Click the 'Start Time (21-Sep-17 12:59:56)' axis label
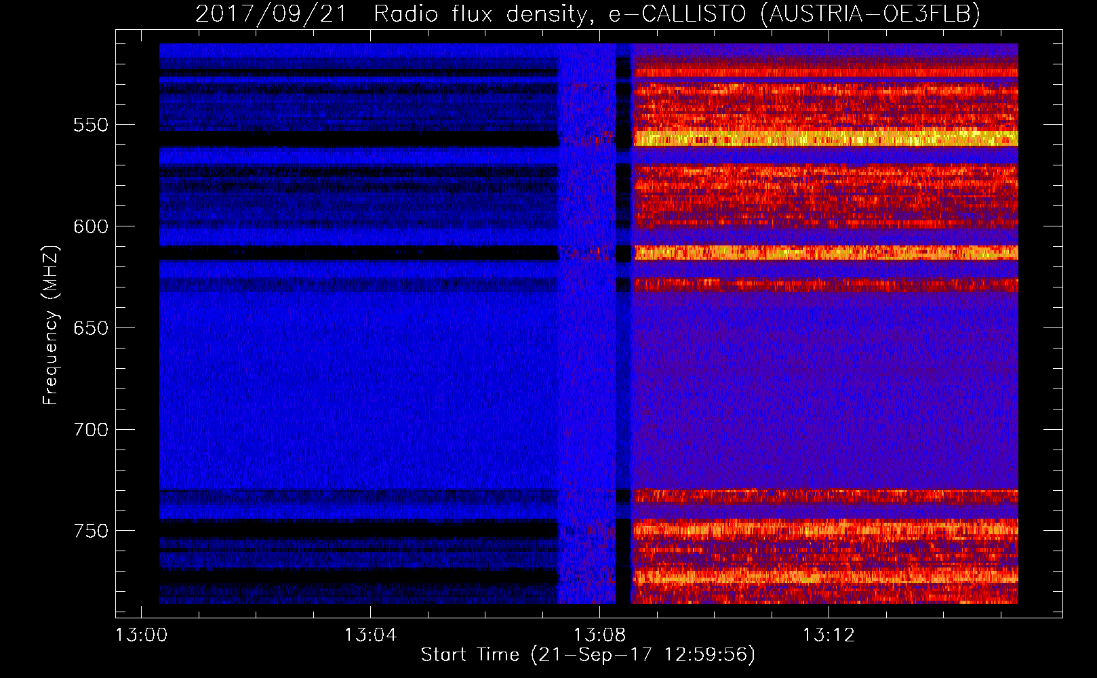Image resolution: width=1097 pixels, height=678 pixels. coord(588,655)
